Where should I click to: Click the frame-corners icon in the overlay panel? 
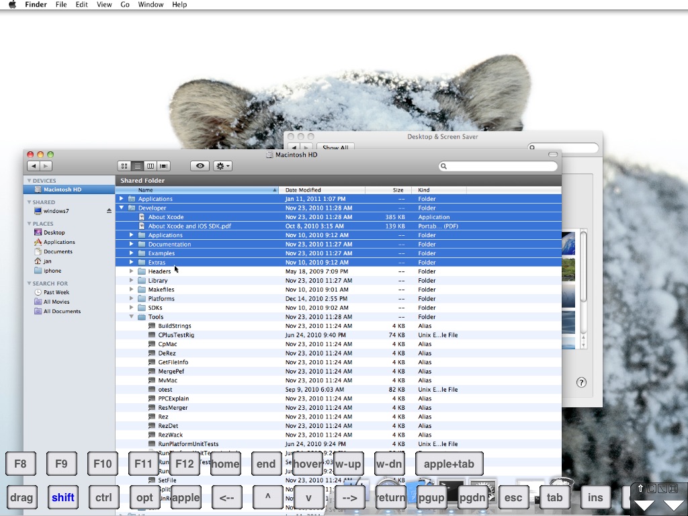coord(673,488)
